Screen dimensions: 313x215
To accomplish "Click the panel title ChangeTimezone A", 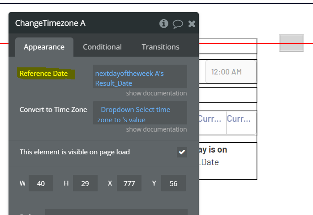I will [x=50, y=23].
